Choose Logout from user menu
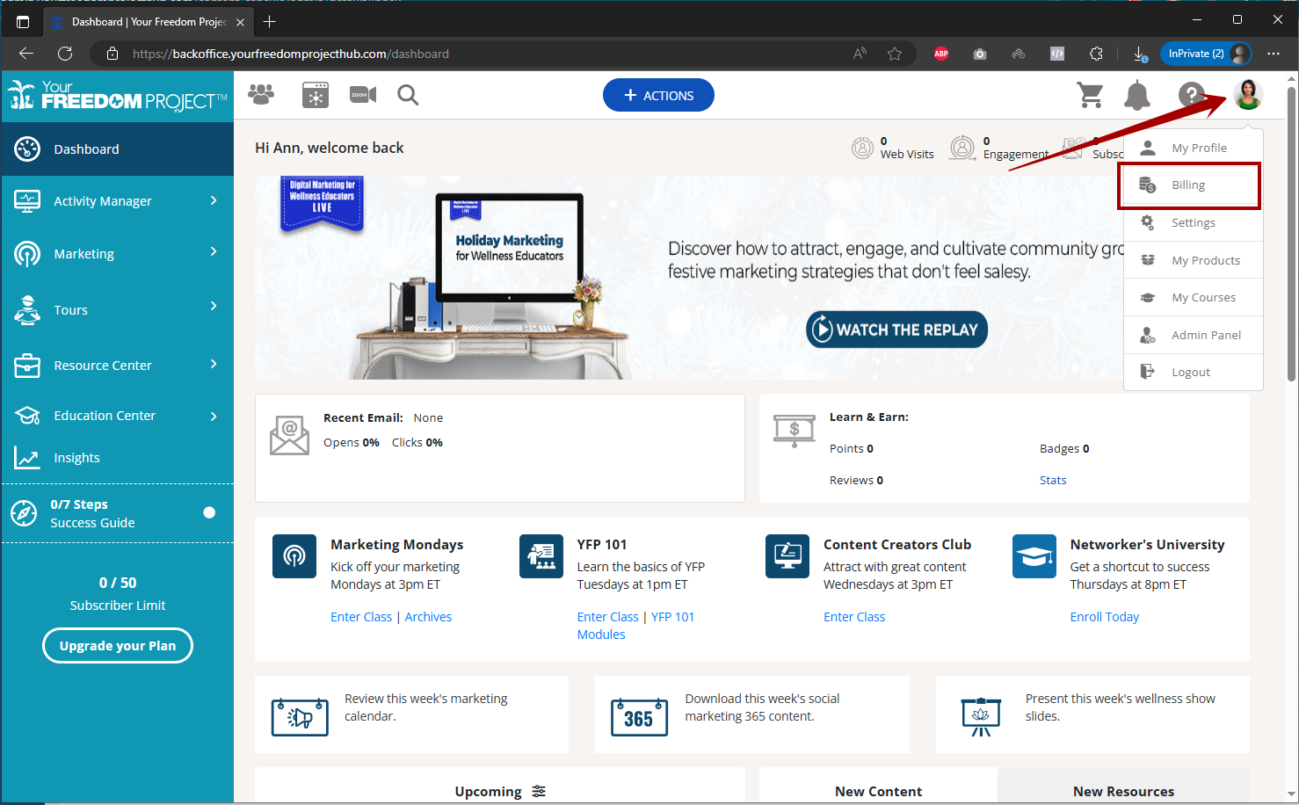 1194,372
